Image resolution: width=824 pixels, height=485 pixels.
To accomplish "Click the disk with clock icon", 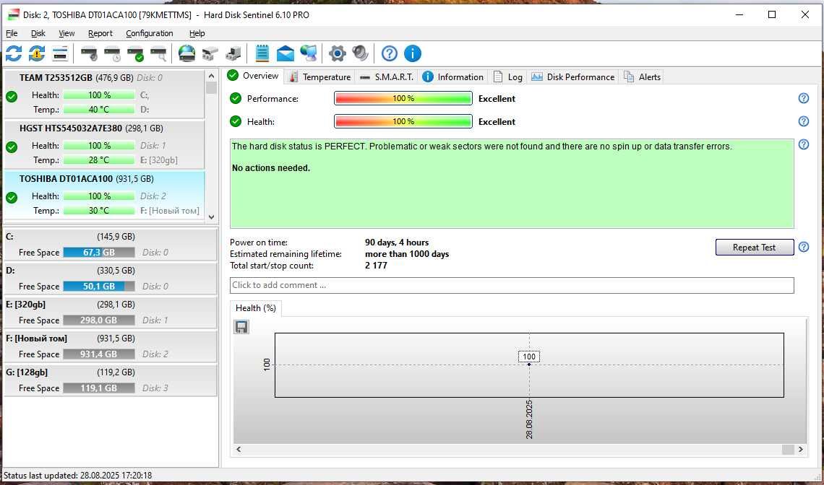I will [113, 53].
